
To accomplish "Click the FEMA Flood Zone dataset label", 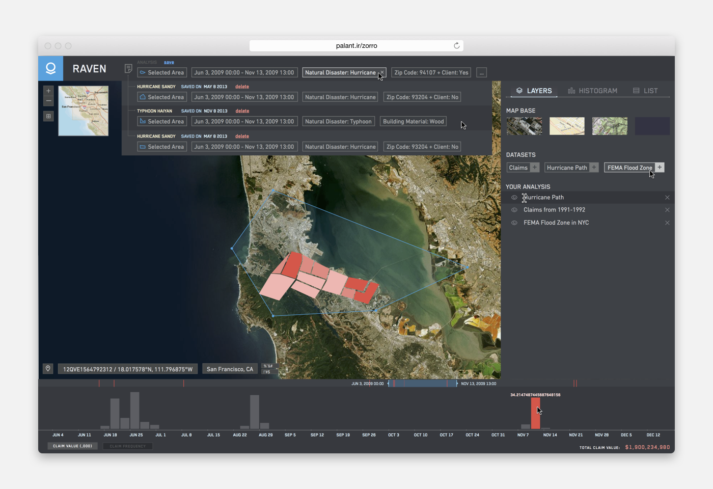I will pyautogui.click(x=629, y=168).
